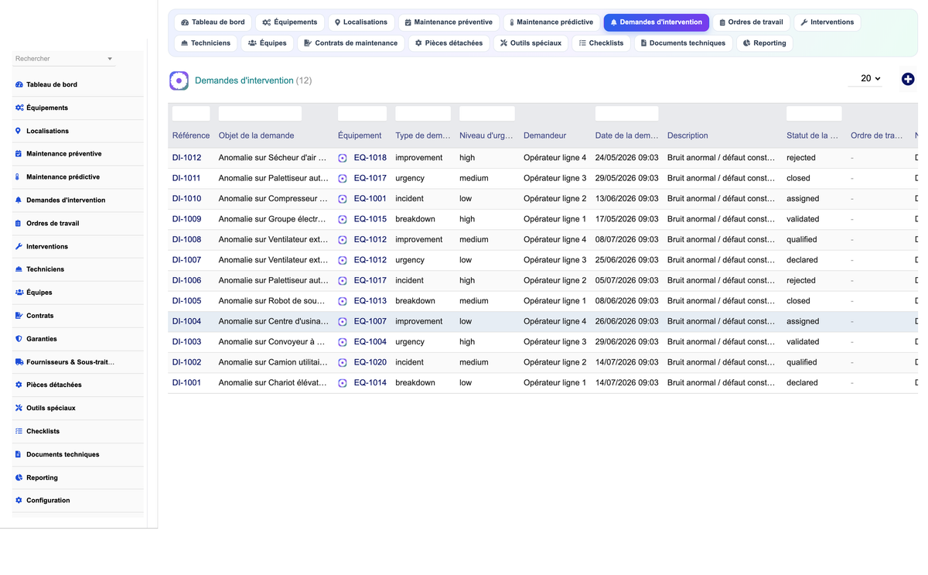Viewport: 928px width, 575px height.
Task: Switch to the Outils spéciaux top tab
Action: coord(531,43)
